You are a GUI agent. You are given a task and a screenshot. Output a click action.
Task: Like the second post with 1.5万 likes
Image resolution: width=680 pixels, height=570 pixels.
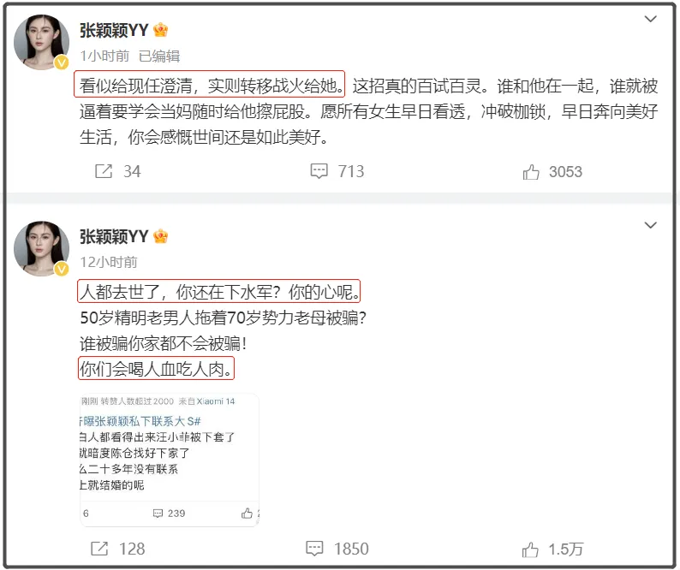coord(530,549)
